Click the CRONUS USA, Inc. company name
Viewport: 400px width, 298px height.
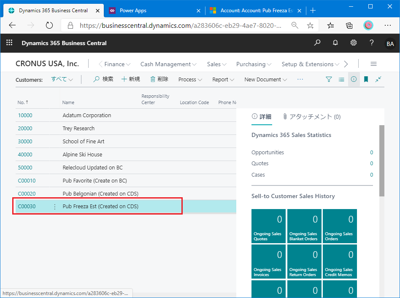click(47, 64)
